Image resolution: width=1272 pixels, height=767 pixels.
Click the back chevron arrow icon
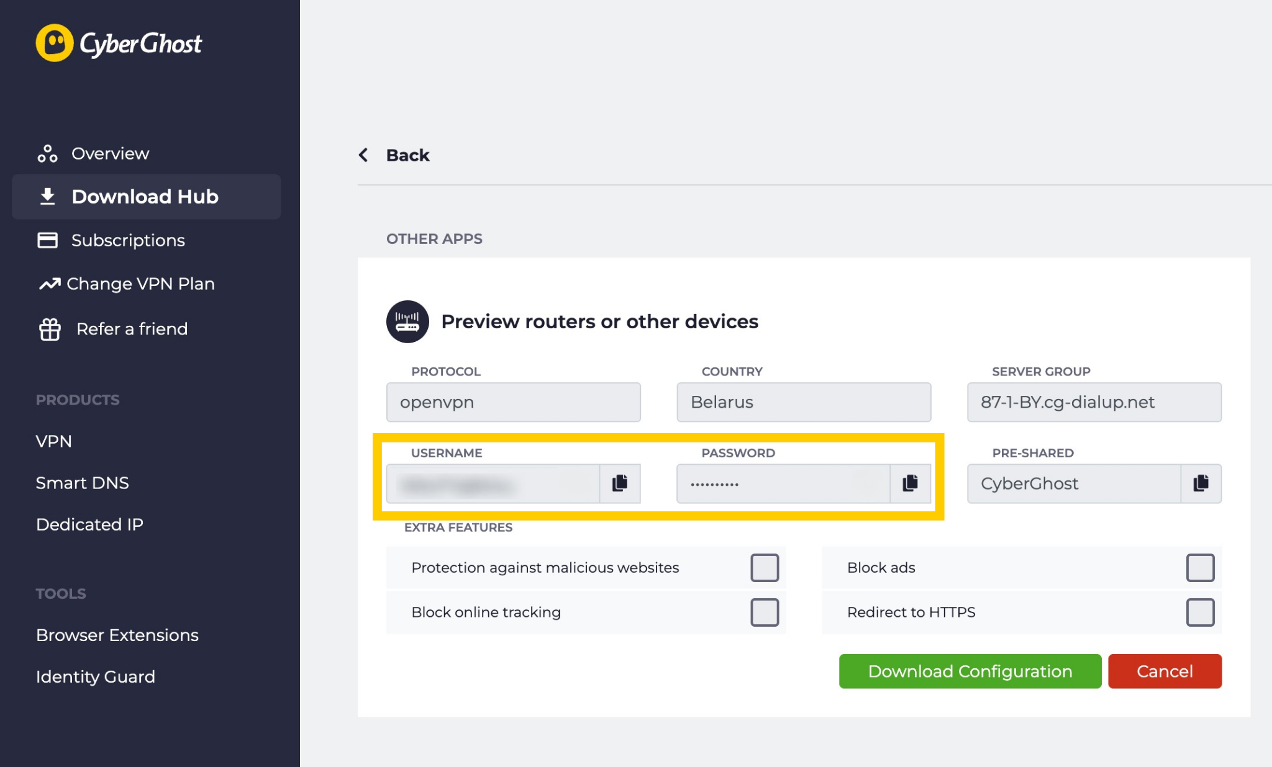363,155
